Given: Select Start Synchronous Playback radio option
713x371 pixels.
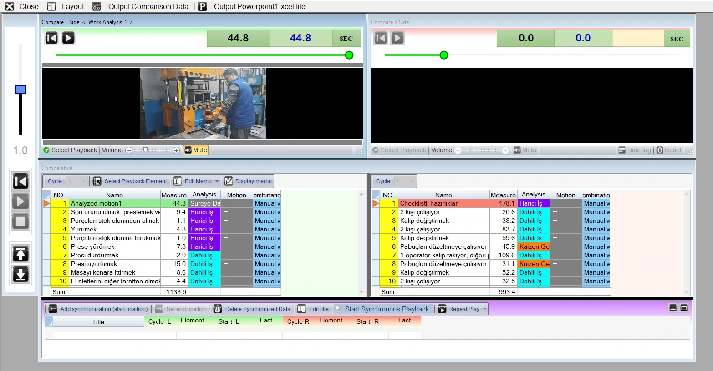Looking at the screenshot, I should click(338, 309).
